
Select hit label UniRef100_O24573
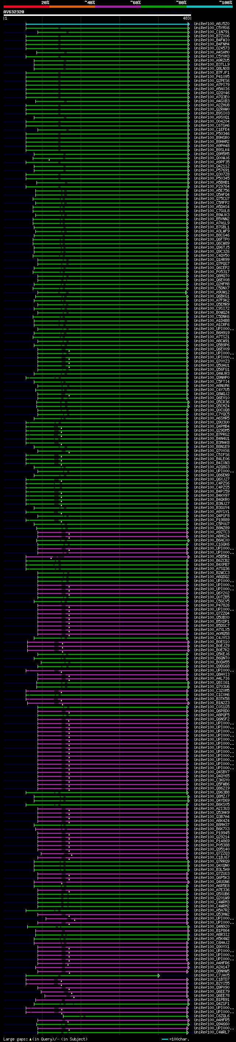pos(212,48)
